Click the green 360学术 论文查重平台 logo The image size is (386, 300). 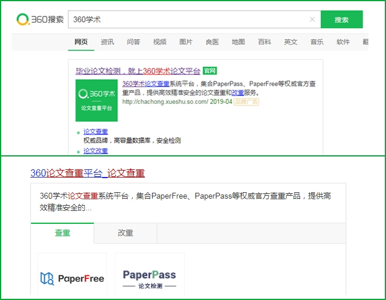click(x=96, y=100)
